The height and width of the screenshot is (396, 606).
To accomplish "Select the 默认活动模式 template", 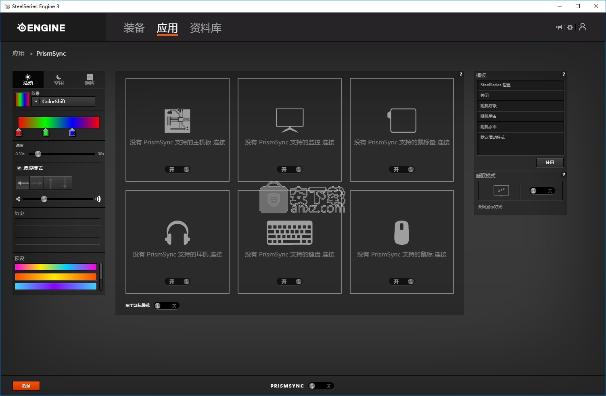I will [x=520, y=137].
